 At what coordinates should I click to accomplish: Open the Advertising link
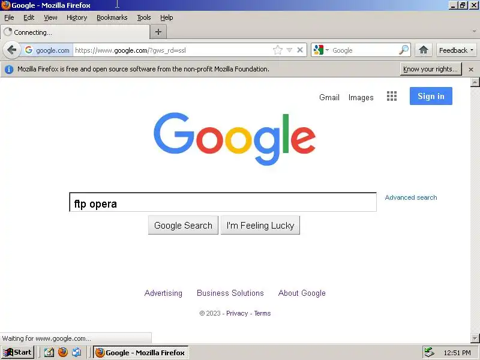(x=163, y=293)
